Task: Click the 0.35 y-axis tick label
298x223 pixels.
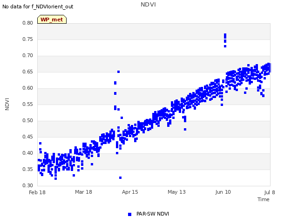Action: click(x=27, y=169)
